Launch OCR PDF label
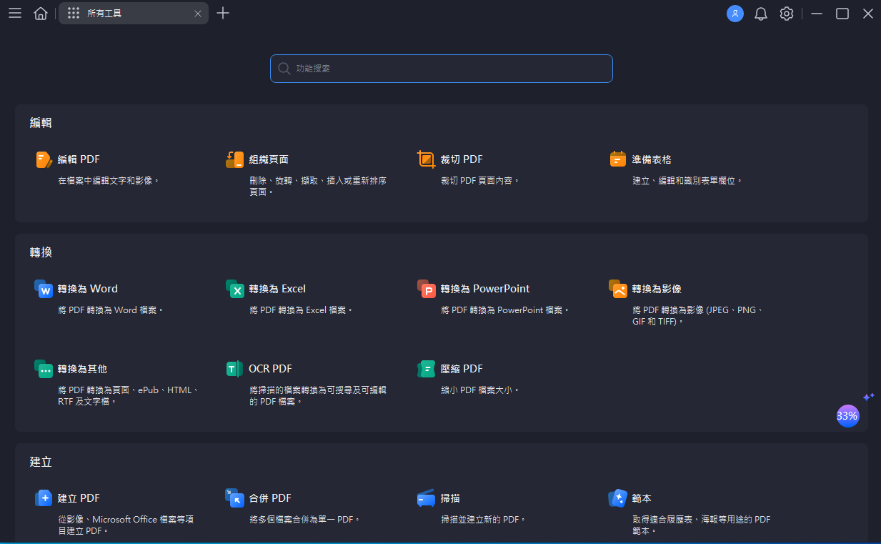Image resolution: width=881 pixels, height=544 pixels. click(x=270, y=369)
